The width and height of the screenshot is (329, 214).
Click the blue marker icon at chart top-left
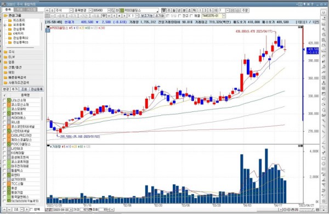pos(48,30)
